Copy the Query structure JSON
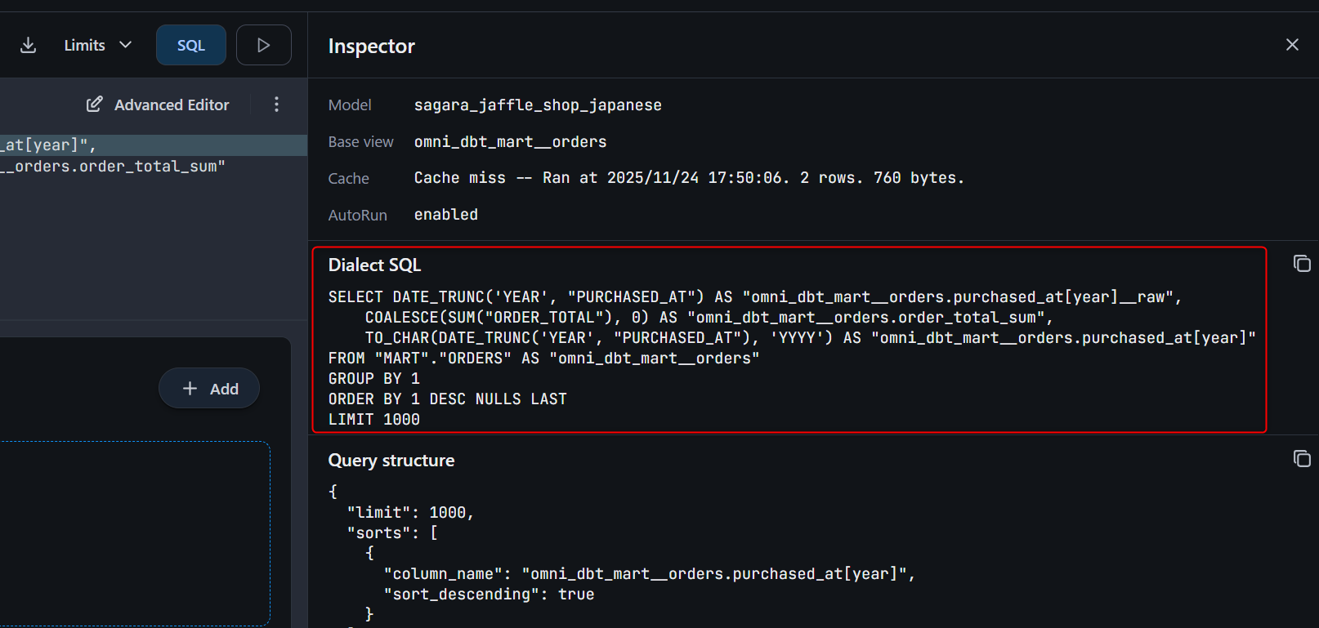 (x=1302, y=459)
